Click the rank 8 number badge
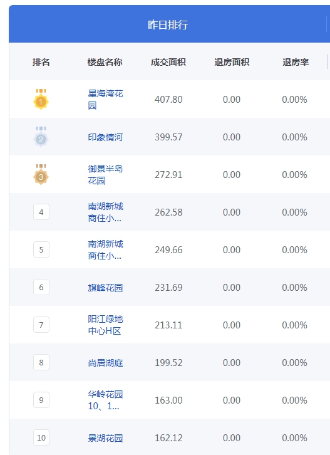The width and height of the screenshot is (330, 455). (x=41, y=362)
